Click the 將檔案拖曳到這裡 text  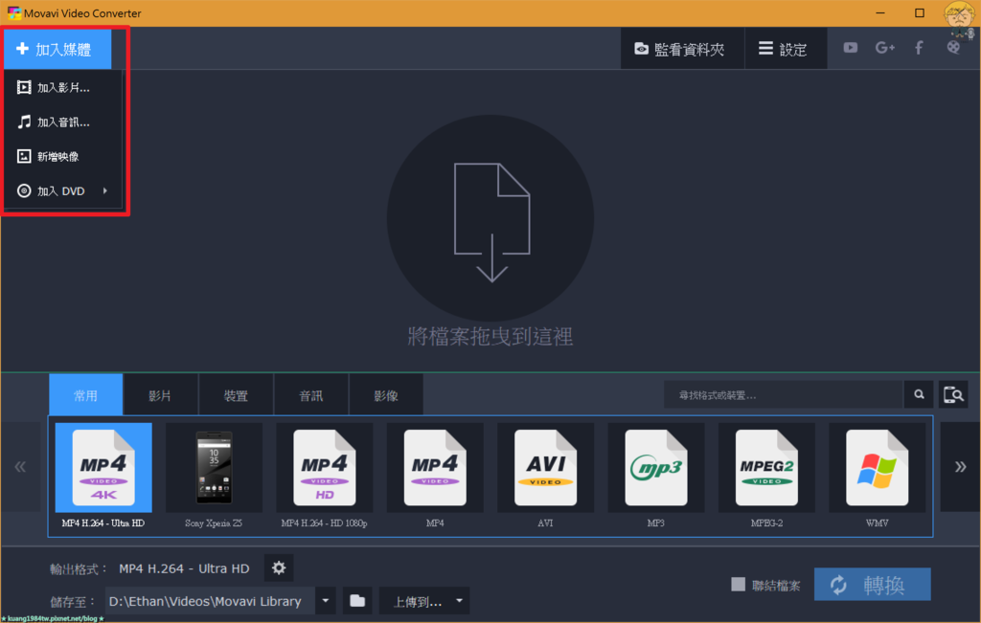pyautogui.click(x=490, y=337)
